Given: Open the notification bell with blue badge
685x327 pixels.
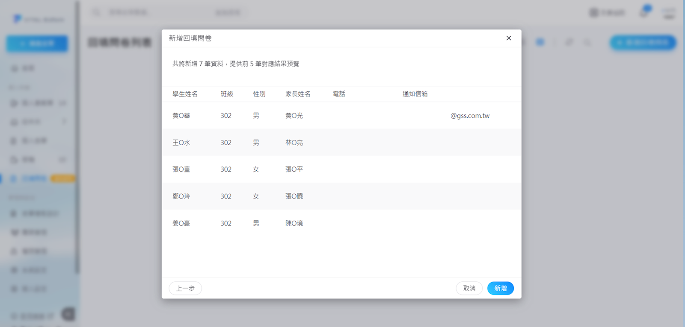Looking at the screenshot, I should point(644,12).
